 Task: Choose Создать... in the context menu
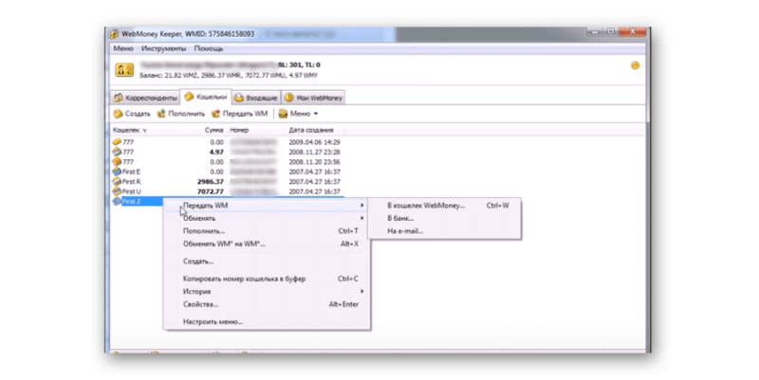pos(268,262)
